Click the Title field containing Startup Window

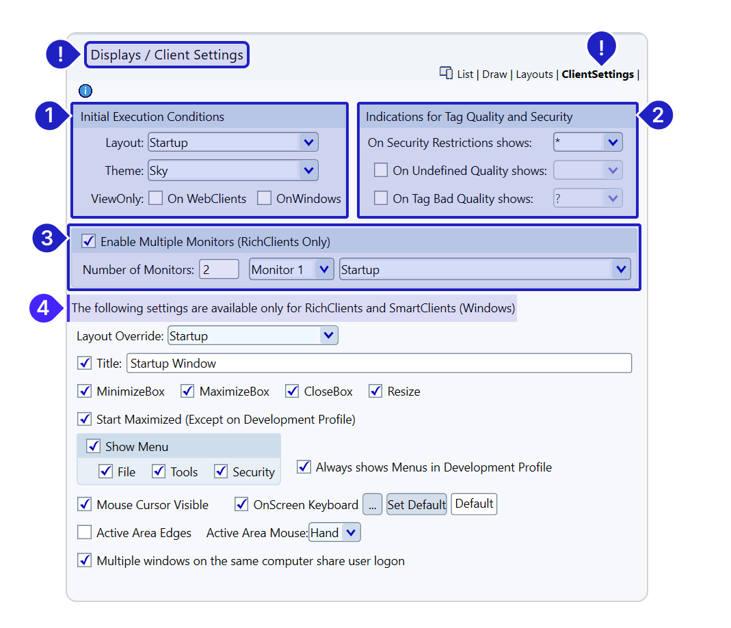point(379,364)
